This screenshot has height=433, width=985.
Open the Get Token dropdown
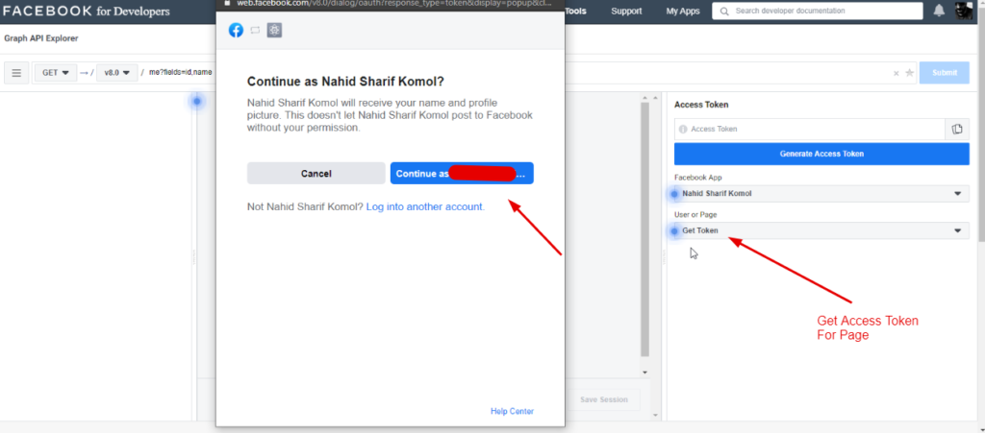(x=821, y=230)
